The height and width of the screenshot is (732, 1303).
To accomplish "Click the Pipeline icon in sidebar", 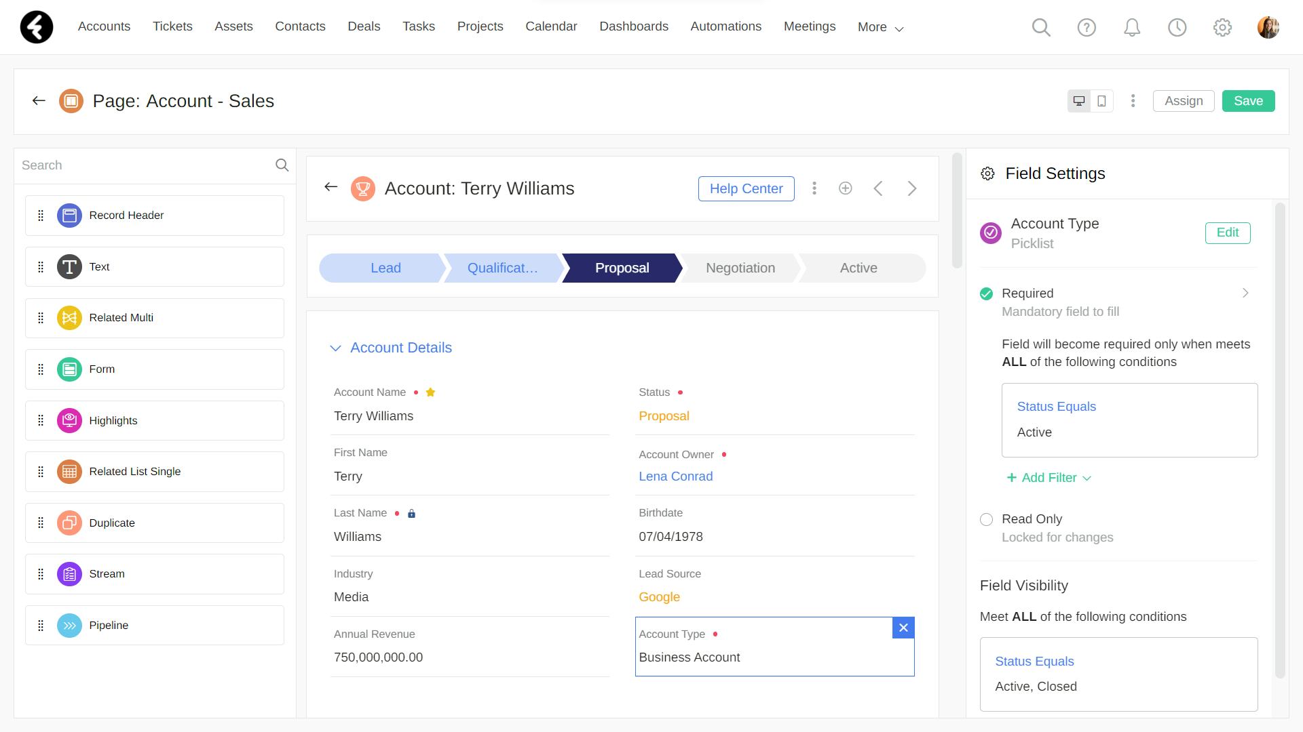I will tap(70, 625).
